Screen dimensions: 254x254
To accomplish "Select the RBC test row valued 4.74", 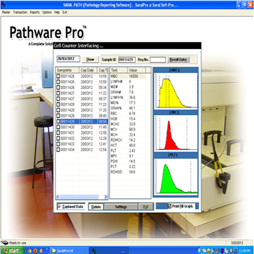I will tap(128, 114).
